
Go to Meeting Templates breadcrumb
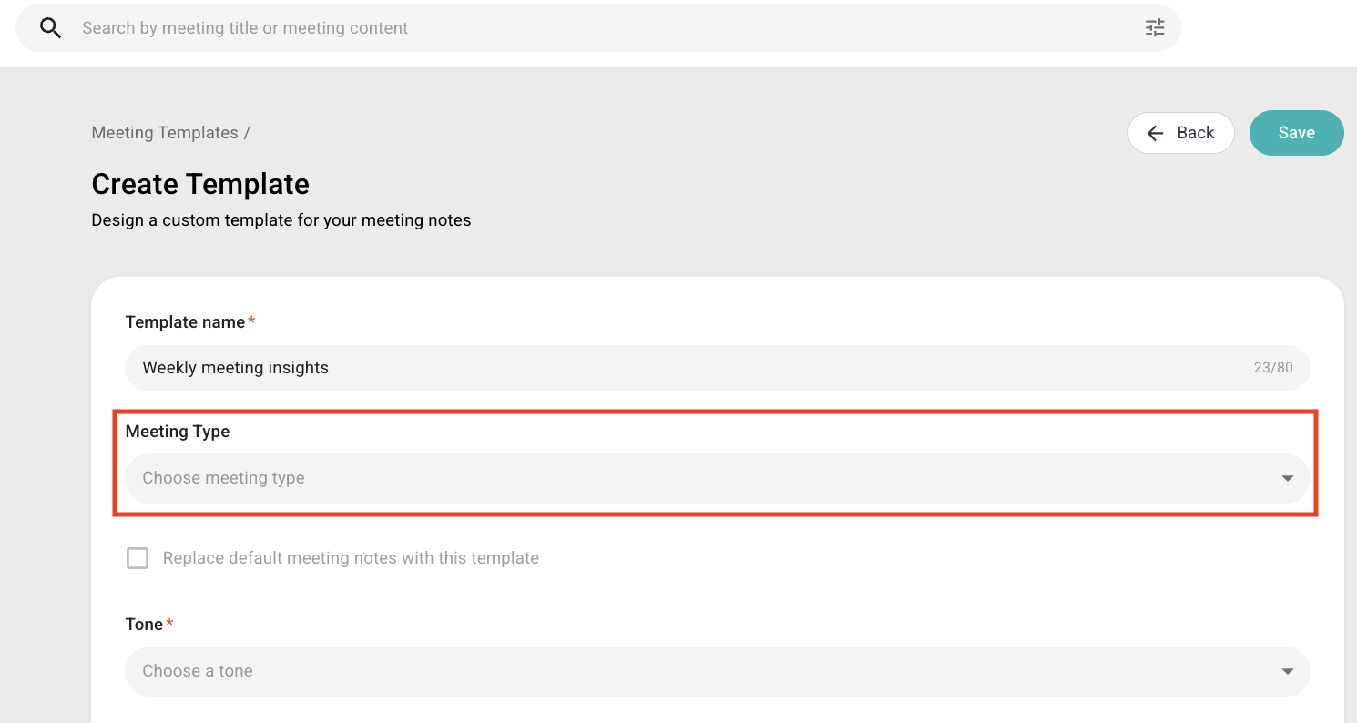pyautogui.click(x=165, y=133)
